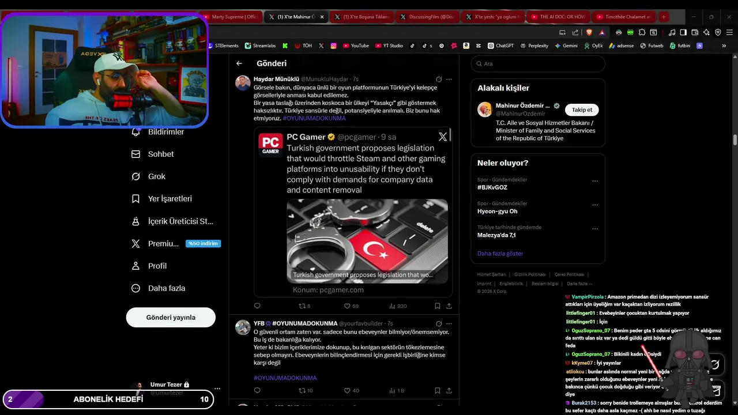The height and width of the screenshot is (415, 738).
Task: Share YFB's post
Action: point(449,390)
